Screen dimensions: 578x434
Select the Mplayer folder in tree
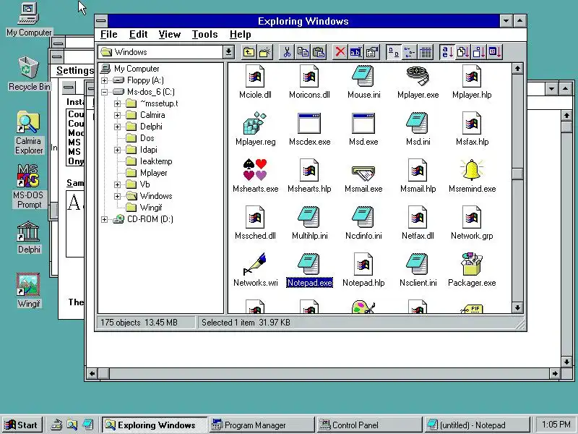[x=154, y=173]
